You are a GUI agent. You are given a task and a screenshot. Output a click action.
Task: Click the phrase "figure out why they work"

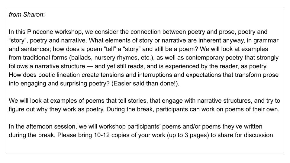pyautogui.click(x=40, y=109)
